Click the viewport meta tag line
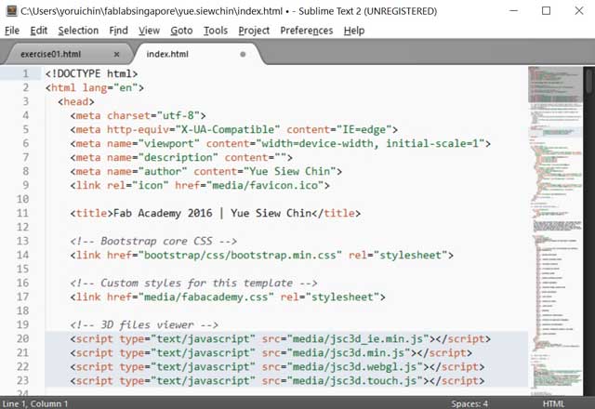595x409 pixels. pyautogui.click(x=281, y=143)
